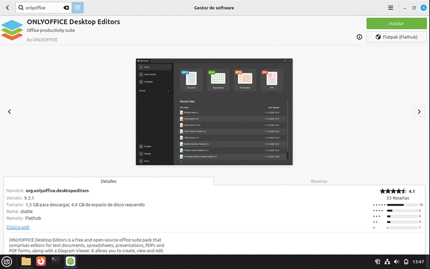Open the volume tray icon

click(x=396, y=262)
